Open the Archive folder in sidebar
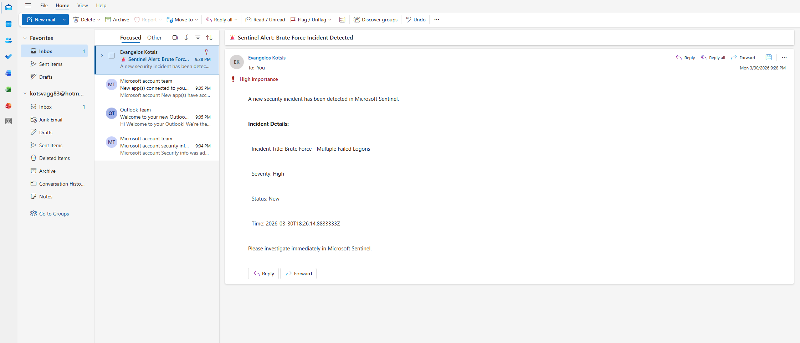Image resolution: width=800 pixels, height=343 pixels. pyautogui.click(x=54, y=171)
